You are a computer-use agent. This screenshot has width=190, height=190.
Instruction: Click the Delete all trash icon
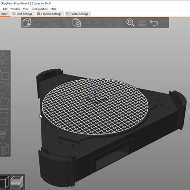(46, 22)
